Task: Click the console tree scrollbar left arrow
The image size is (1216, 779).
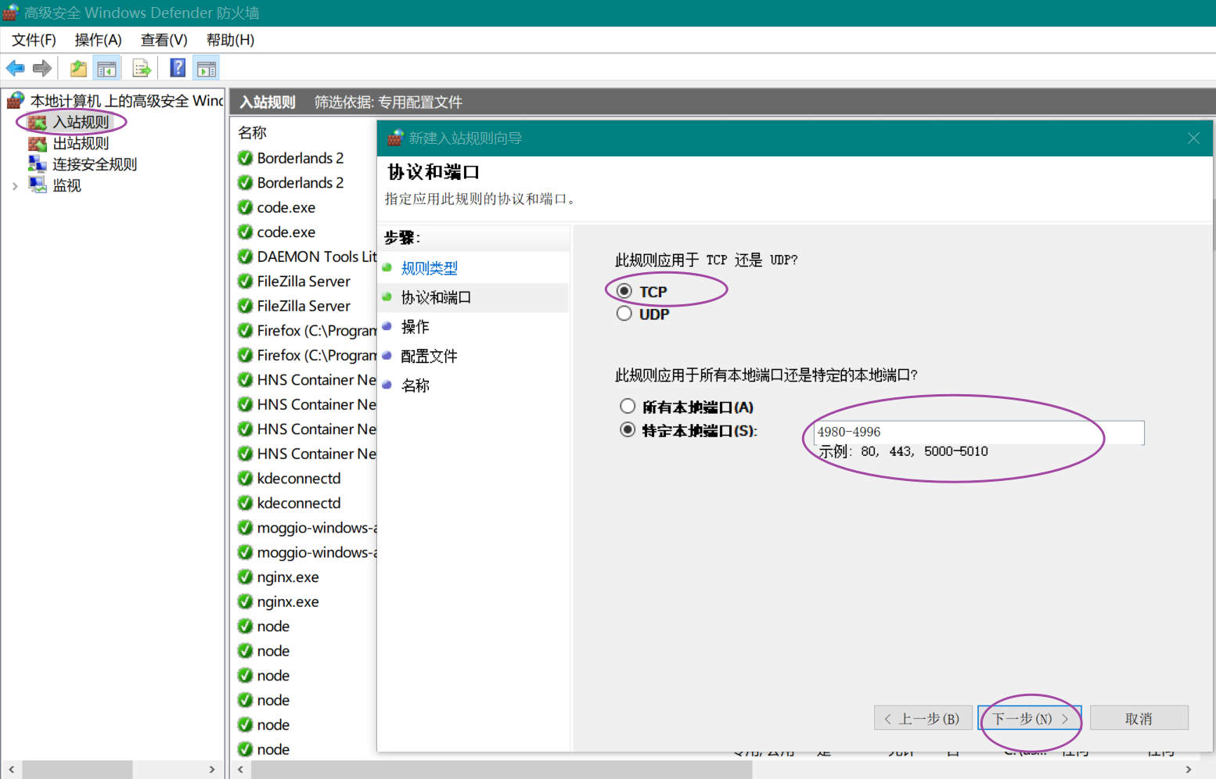Action: tap(11, 770)
